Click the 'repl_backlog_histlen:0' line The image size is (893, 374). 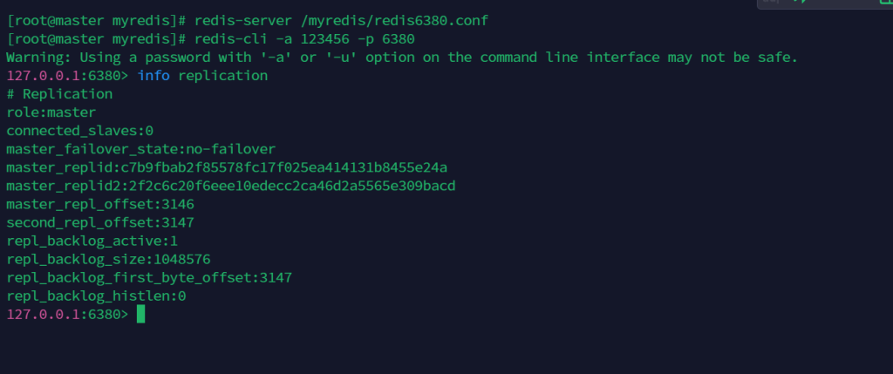click(x=96, y=296)
